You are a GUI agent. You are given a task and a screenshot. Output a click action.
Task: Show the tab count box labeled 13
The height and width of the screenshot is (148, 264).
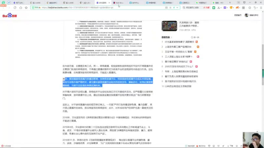[238, 3]
